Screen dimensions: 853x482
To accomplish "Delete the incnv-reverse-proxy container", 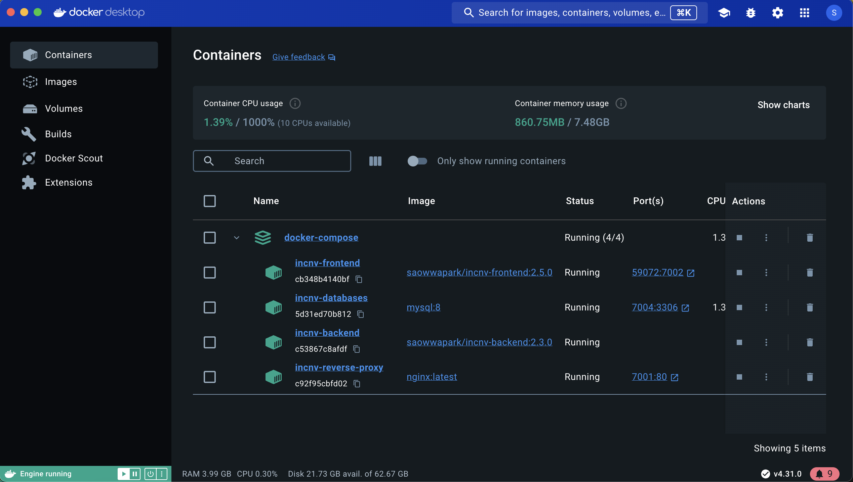I will (x=810, y=377).
